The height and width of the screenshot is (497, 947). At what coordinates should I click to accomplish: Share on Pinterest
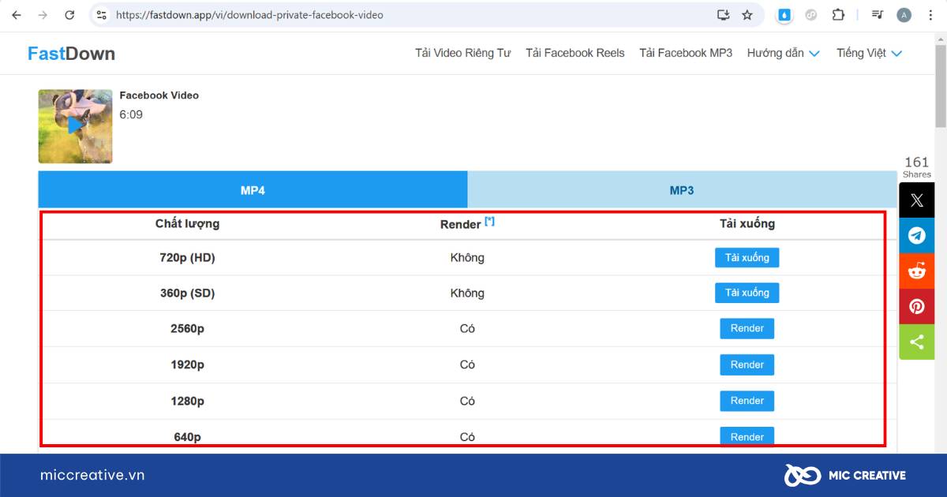click(917, 306)
